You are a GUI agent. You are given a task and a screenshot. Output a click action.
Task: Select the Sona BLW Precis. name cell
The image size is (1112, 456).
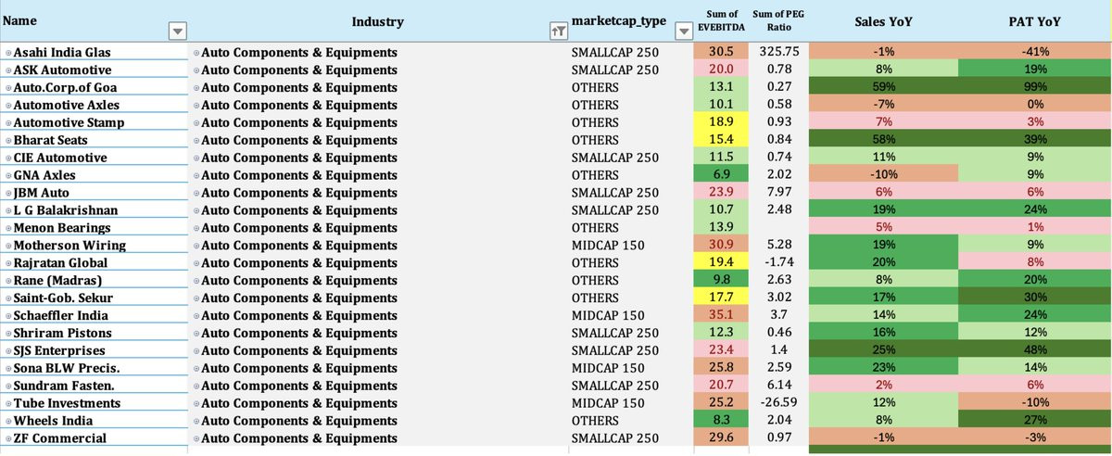coord(95,369)
